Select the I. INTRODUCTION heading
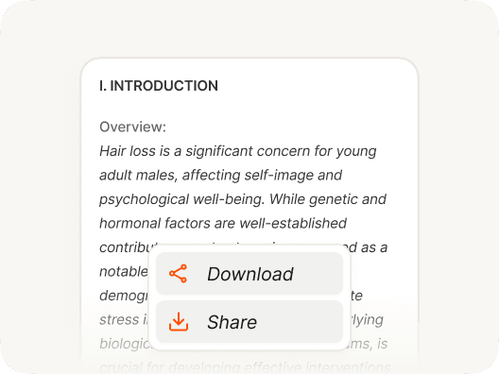This screenshot has height=374, width=499. (x=159, y=86)
